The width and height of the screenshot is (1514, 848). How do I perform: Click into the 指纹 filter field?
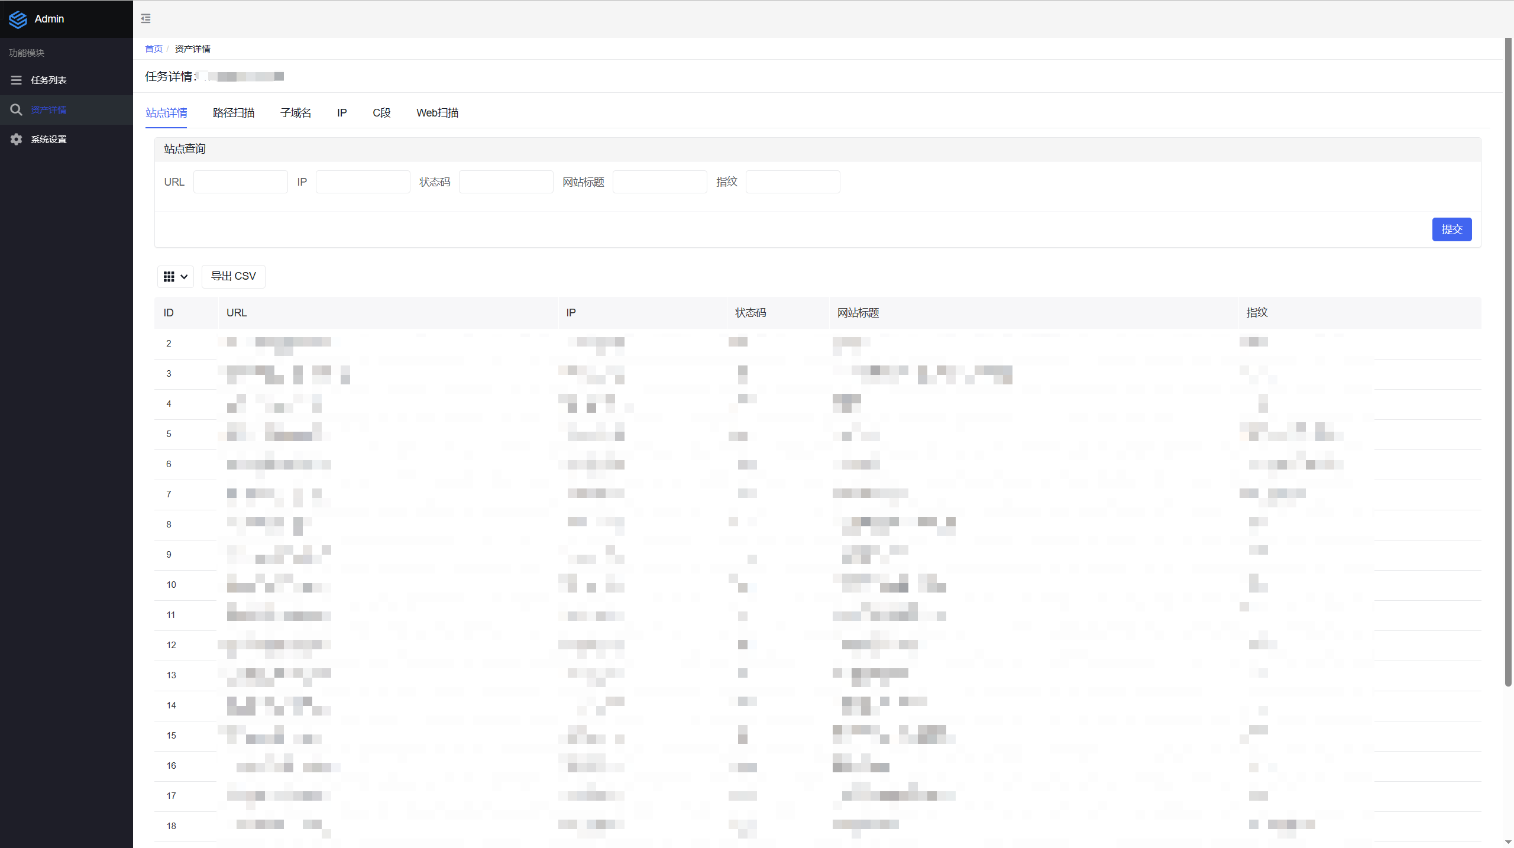792,182
